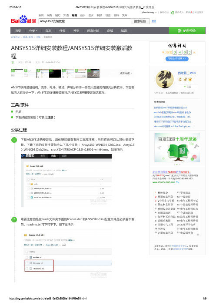Open the 百科 link in top navigation
Image resolution: width=216 pixels, height=306 pixels.
tap(116, 15)
